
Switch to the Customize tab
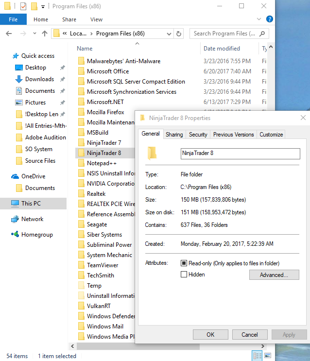(x=271, y=135)
